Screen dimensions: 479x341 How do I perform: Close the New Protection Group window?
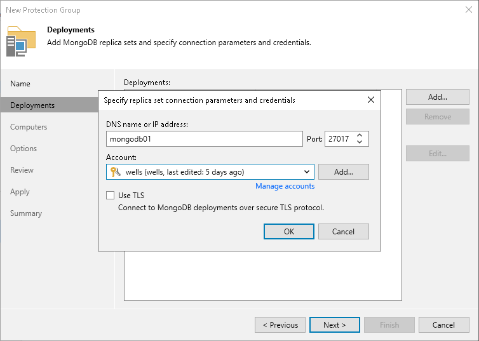pos(469,10)
